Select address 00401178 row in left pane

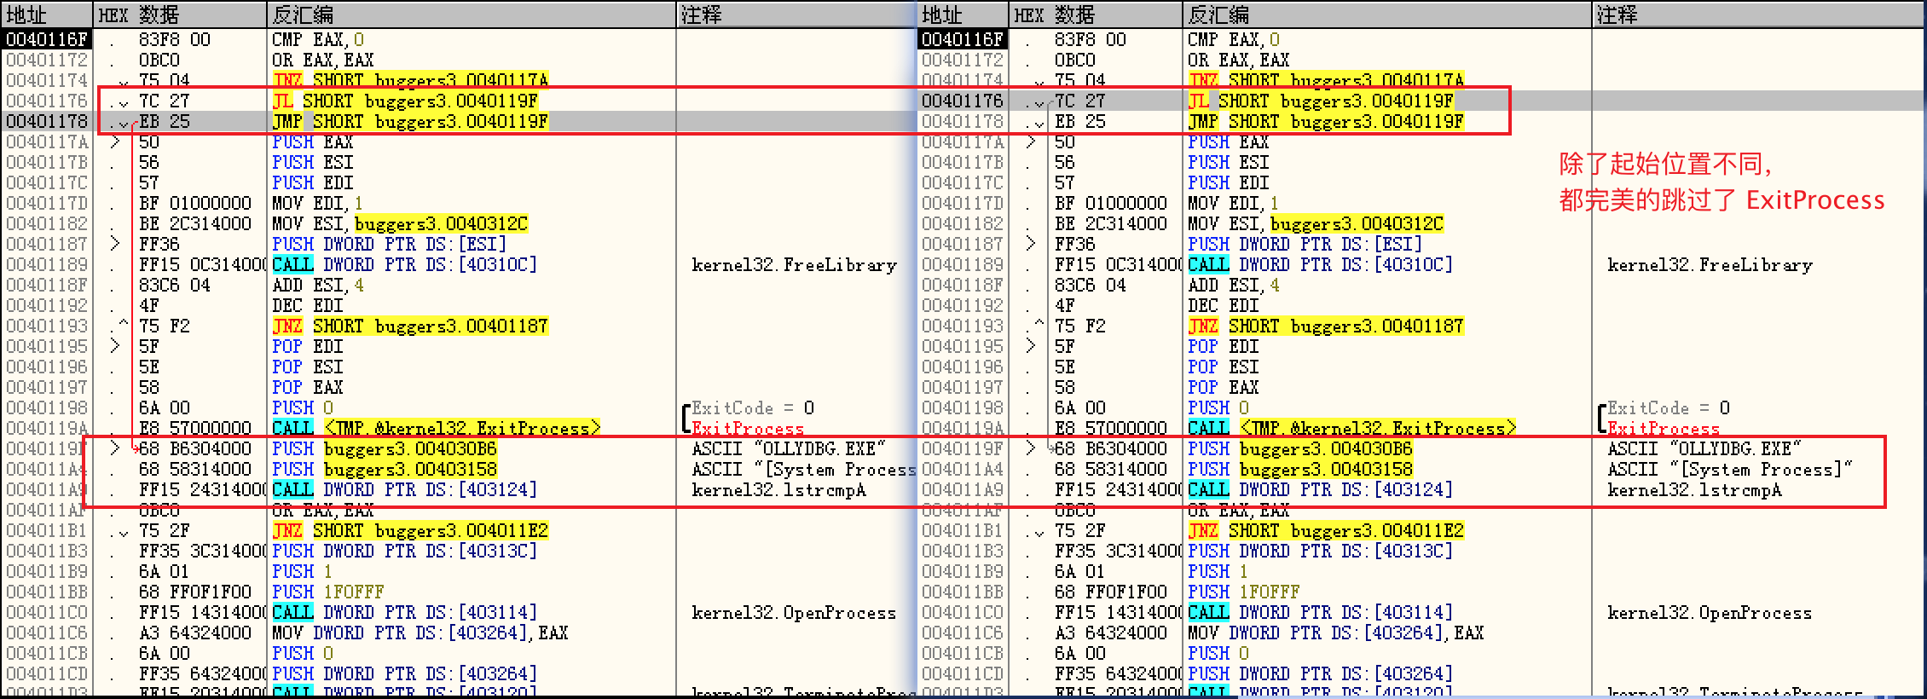[x=47, y=121]
